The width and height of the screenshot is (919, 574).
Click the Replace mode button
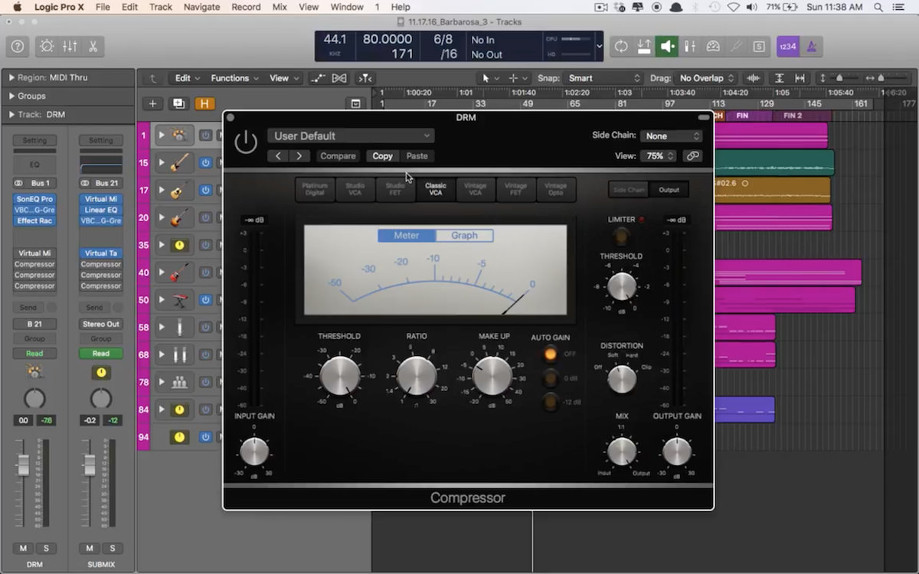(x=644, y=46)
